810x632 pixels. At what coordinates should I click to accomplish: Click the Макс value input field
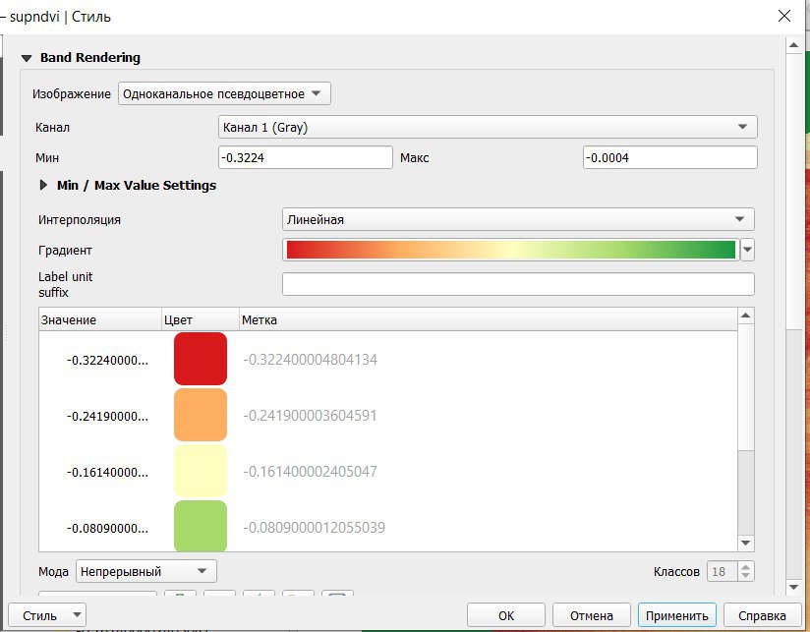click(670, 157)
